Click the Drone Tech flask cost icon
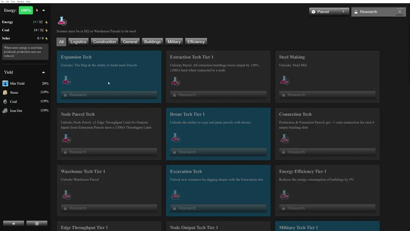 (175, 138)
